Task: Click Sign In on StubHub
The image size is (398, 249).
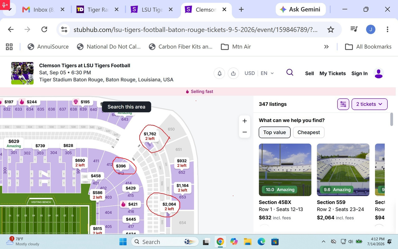Action: (x=359, y=73)
